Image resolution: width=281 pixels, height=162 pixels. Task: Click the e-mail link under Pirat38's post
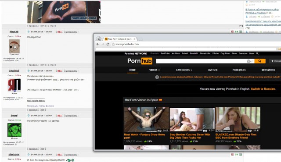click(51, 65)
